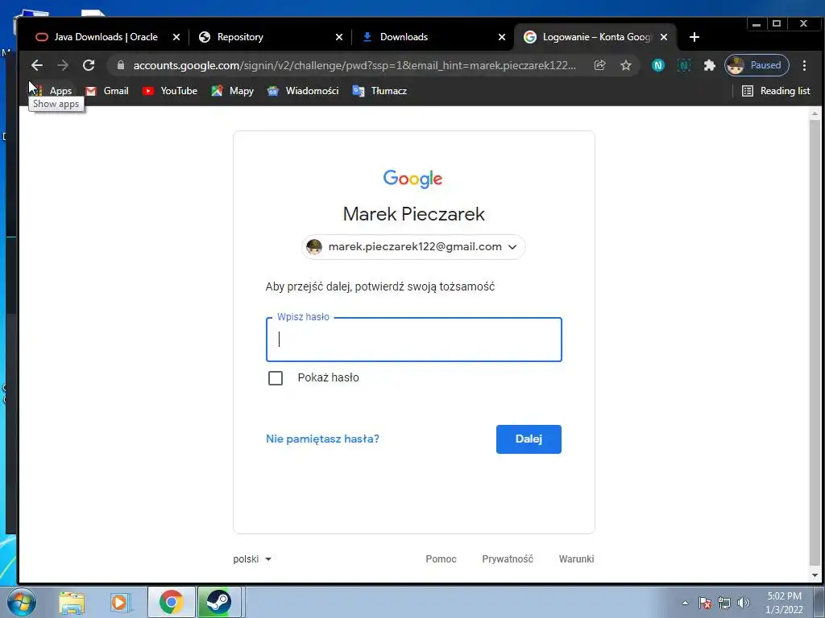Open the polski language dropdown
Viewport: 825px width, 618px height.
[252, 559]
